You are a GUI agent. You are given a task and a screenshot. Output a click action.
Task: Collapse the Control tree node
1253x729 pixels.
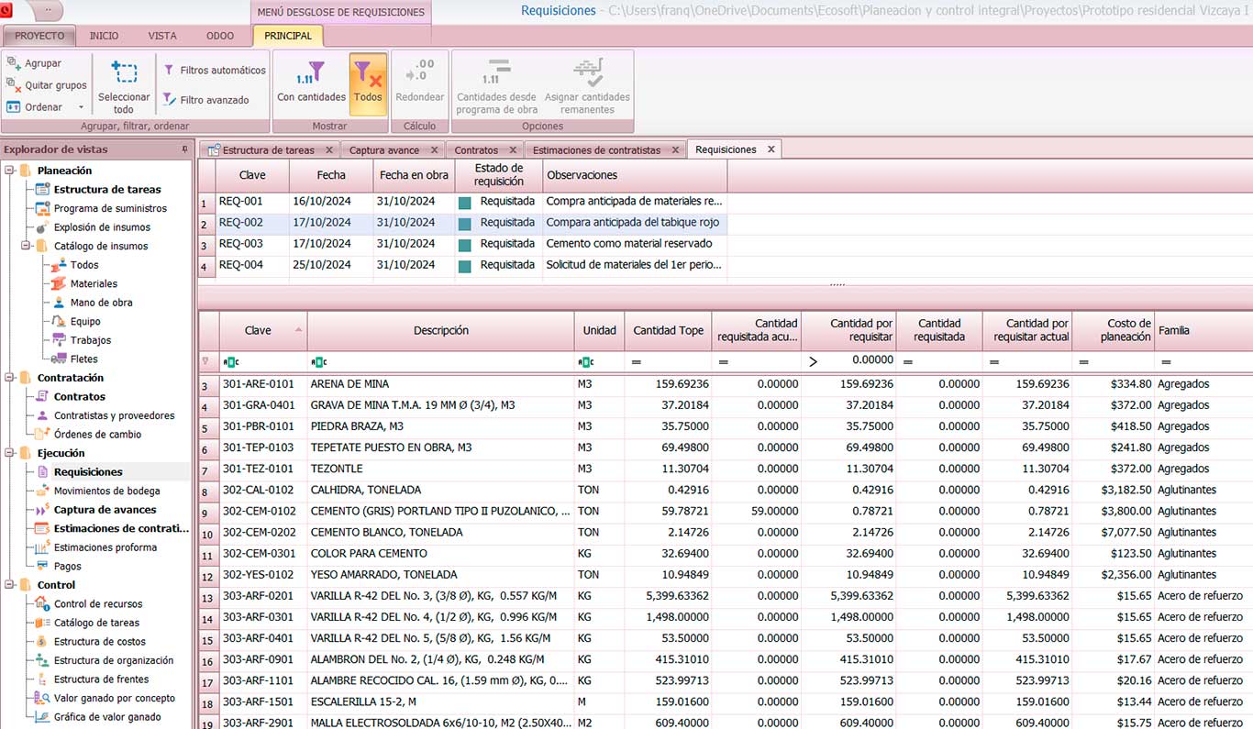[9, 585]
